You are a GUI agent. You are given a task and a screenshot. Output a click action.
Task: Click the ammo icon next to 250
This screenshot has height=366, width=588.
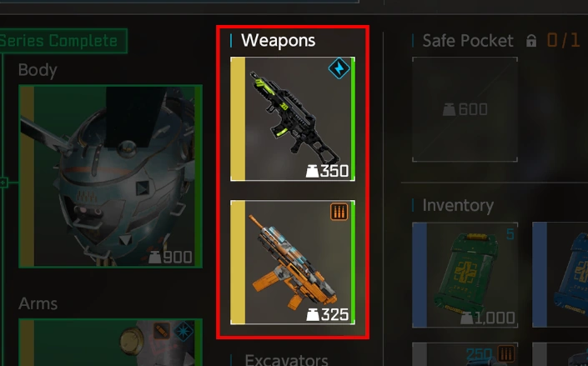point(506,353)
